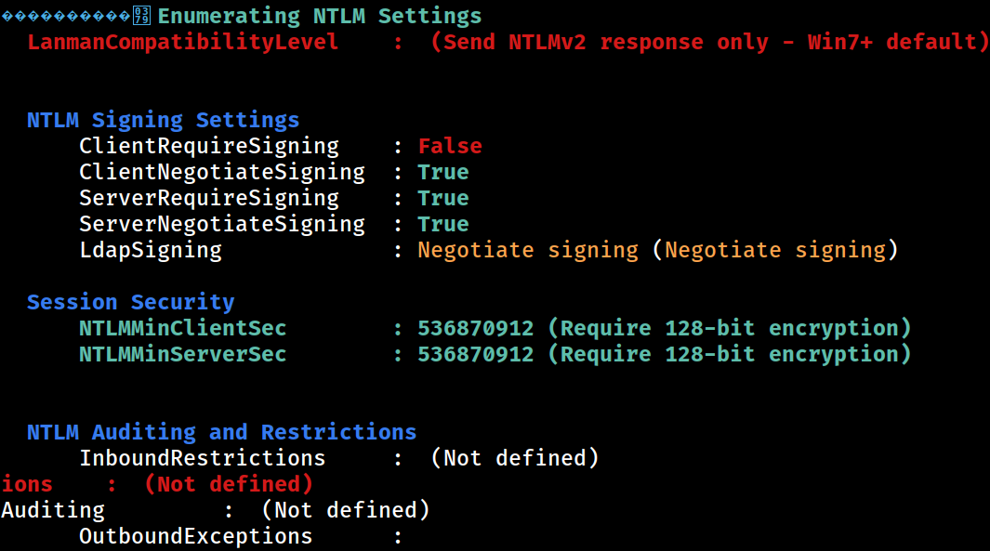Click the NTLMMinServerSec 536870912 value
Screen dimensions: 990x551
click(475, 354)
